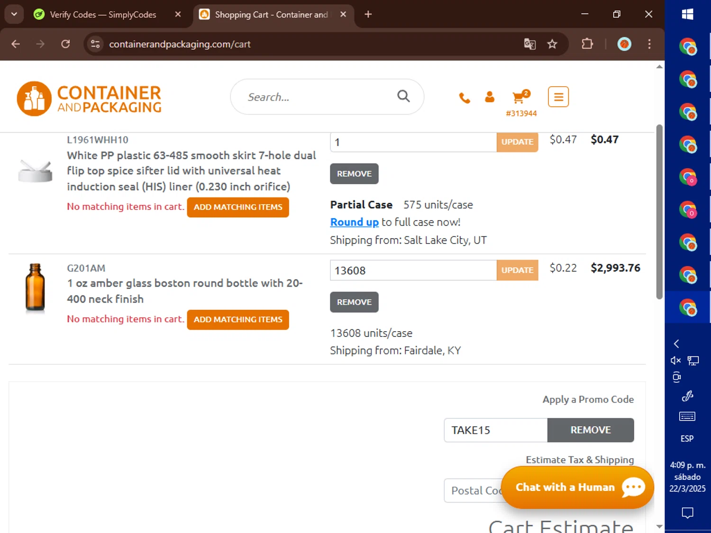
Task: Click the translate page icon
Action: pyautogui.click(x=529, y=44)
